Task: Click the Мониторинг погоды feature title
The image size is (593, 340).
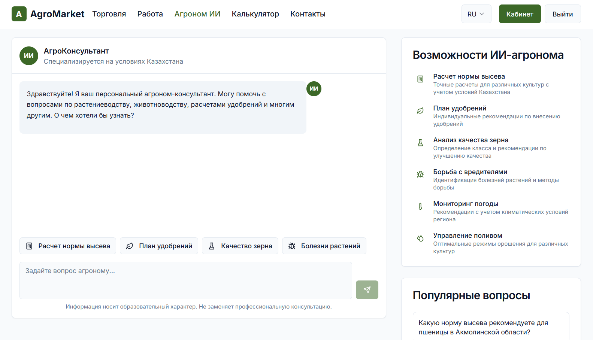Action: click(x=466, y=204)
